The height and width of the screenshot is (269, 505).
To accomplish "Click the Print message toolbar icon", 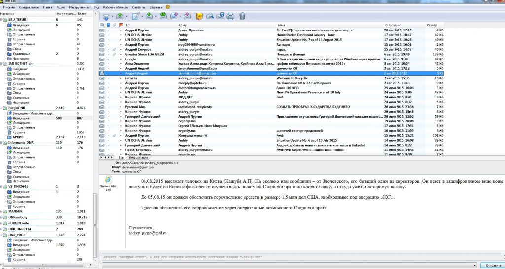I will pyautogui.click(x=230, y=16).
